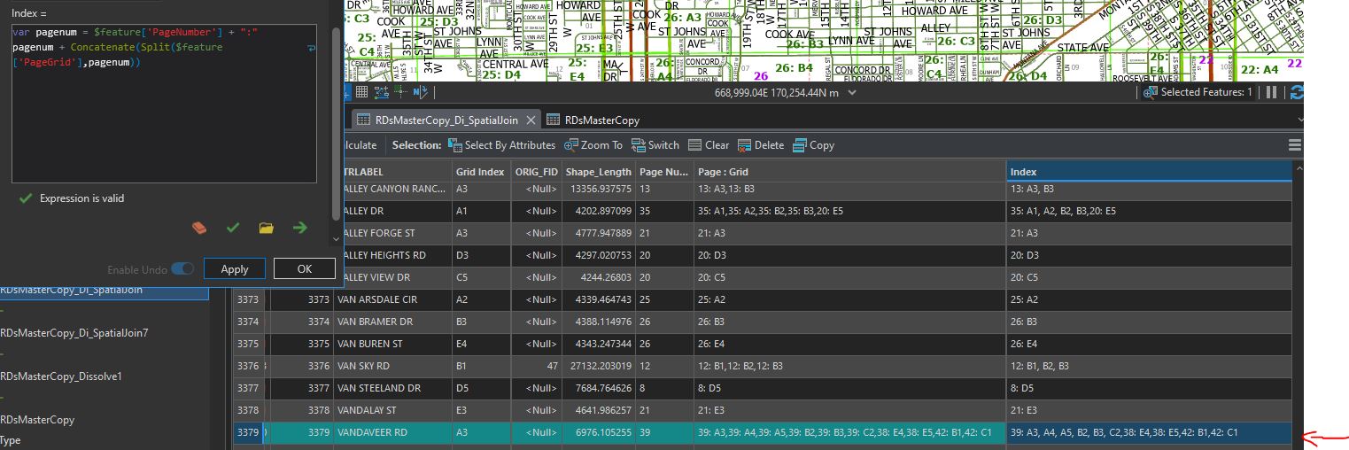Click the eraser icon to clear expression

coord(199,228)
